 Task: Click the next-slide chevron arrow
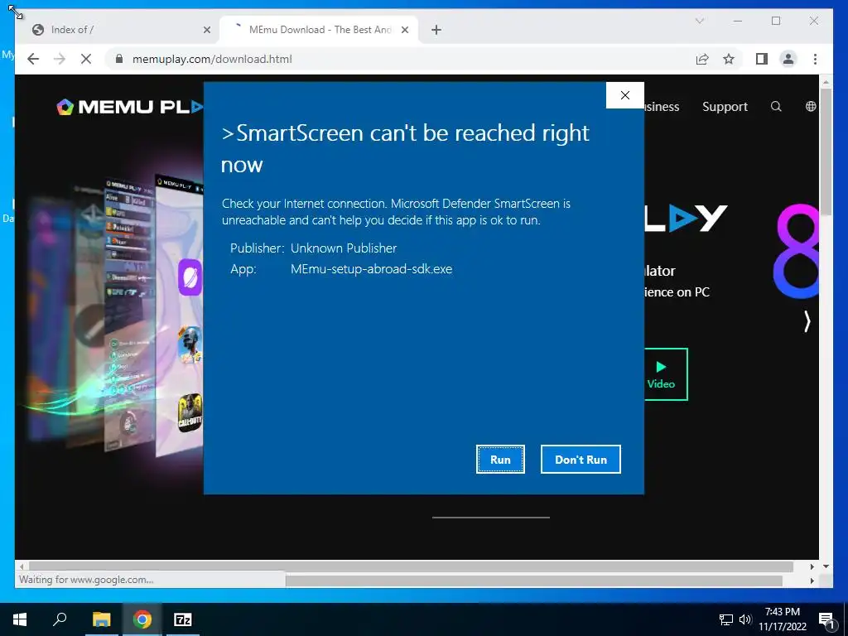(x=807, y=321)
